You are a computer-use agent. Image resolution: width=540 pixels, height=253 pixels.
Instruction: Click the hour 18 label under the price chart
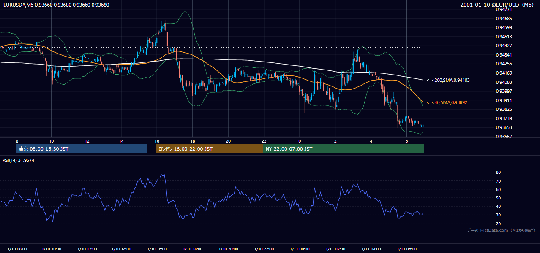192,141
